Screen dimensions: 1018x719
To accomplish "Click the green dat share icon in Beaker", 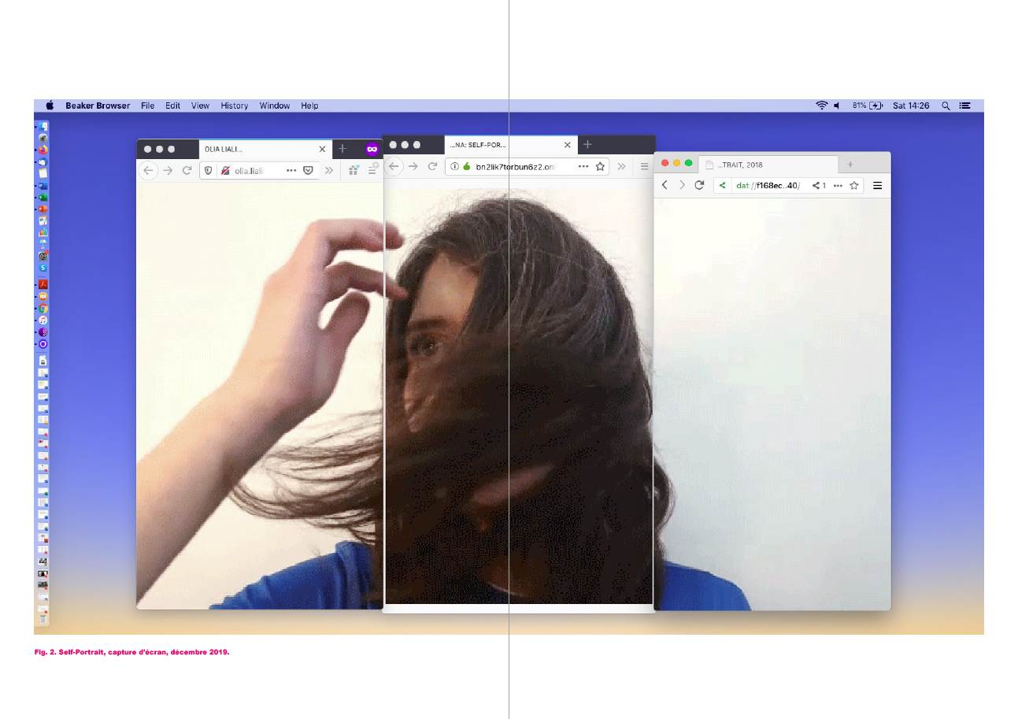I will point(723,185).
